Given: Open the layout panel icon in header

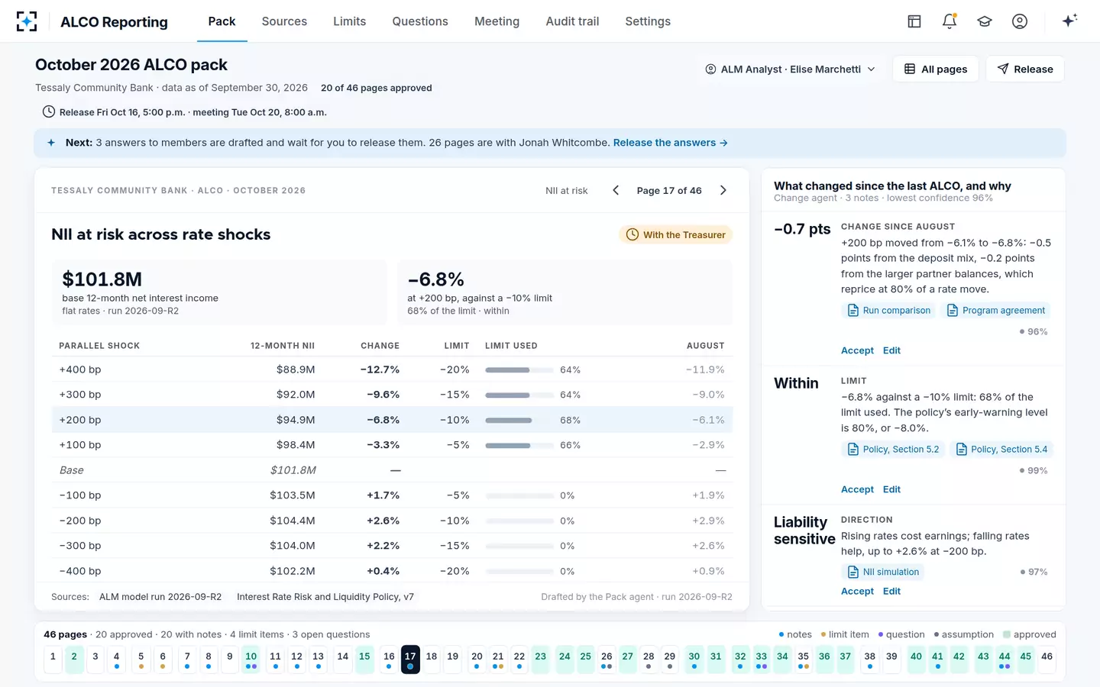Looking at the screenshot, I should (x=914, y=21).
